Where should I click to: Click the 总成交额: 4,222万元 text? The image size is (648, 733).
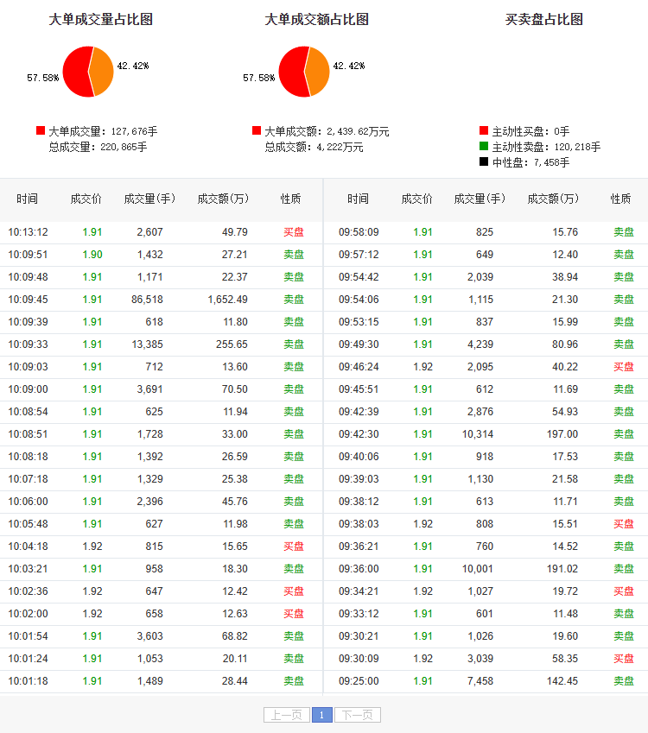[x=314, y=147]
